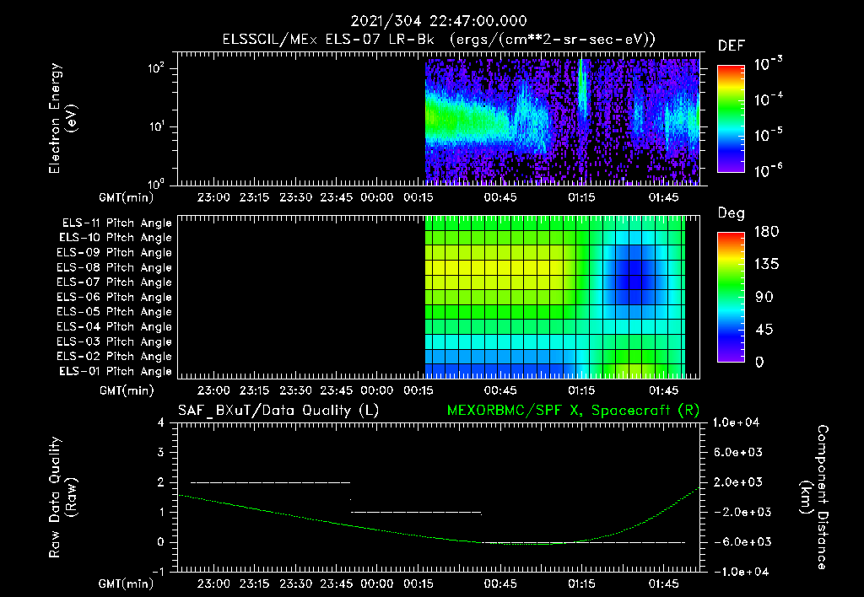Select the ELS-10 Pitch Angle row label
The height and width of the screenshot is (597, 864).
click(116, 238)
